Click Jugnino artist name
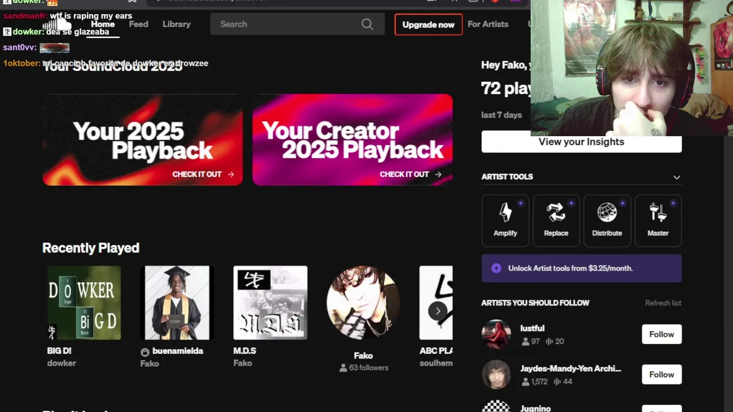733x412 pixels. pos(535,409)
